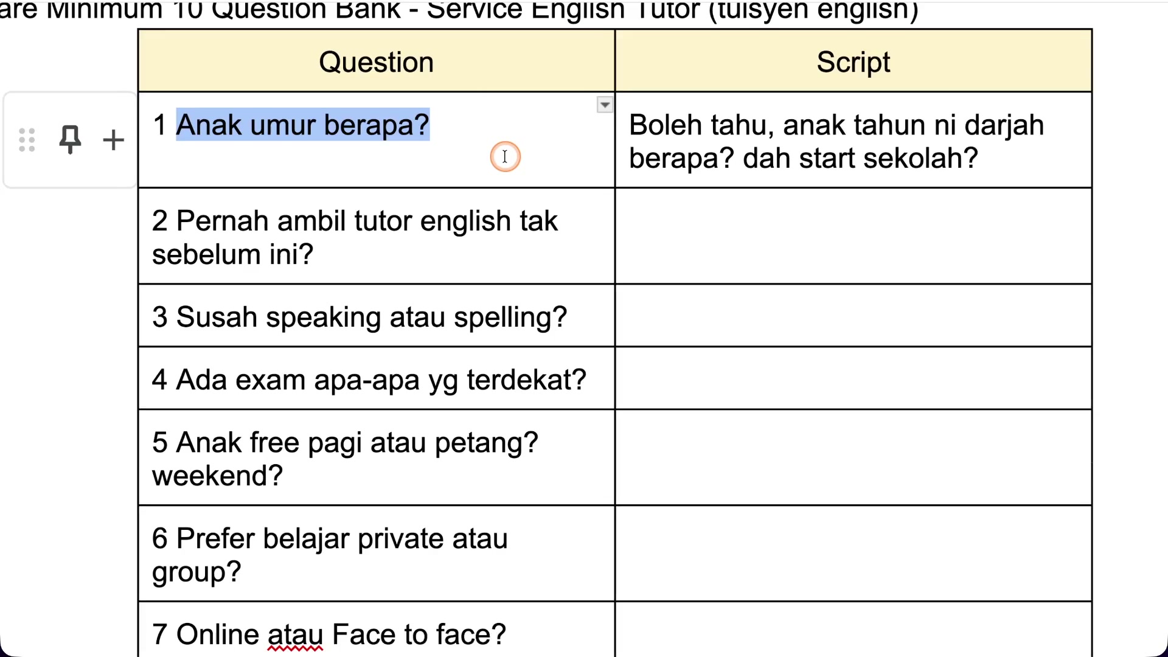The width and height of the screenshot is (1168, 657).
Task: Select the text "Anak umur berapa?"
Action: [x=303, y=125]
